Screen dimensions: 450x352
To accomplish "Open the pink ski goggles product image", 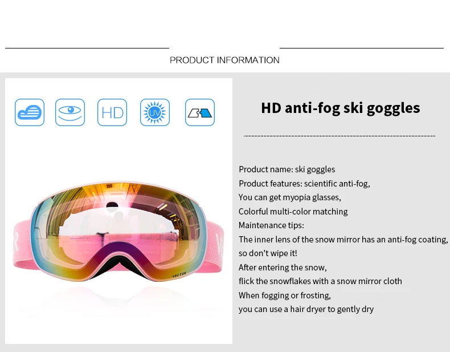I will tap(118, 232).
